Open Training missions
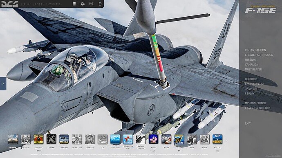The image size is (282, 158). pos(251,89)
